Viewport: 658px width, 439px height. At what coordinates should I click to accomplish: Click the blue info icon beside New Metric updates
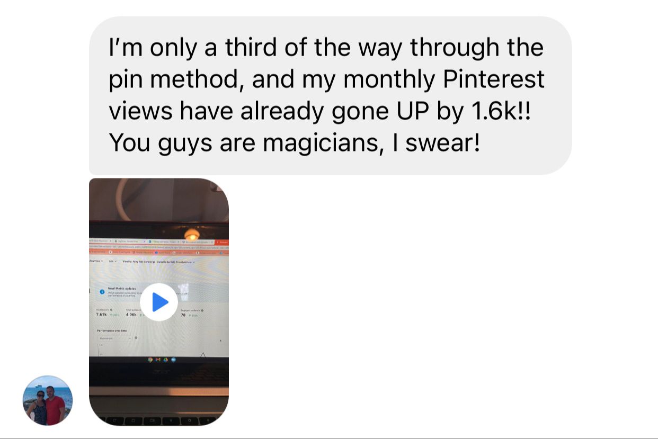point(102,292)
